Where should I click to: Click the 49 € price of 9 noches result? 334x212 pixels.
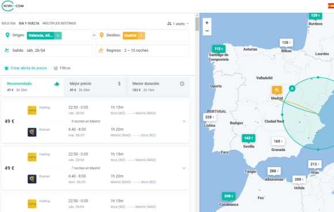[x=9, y=122]
